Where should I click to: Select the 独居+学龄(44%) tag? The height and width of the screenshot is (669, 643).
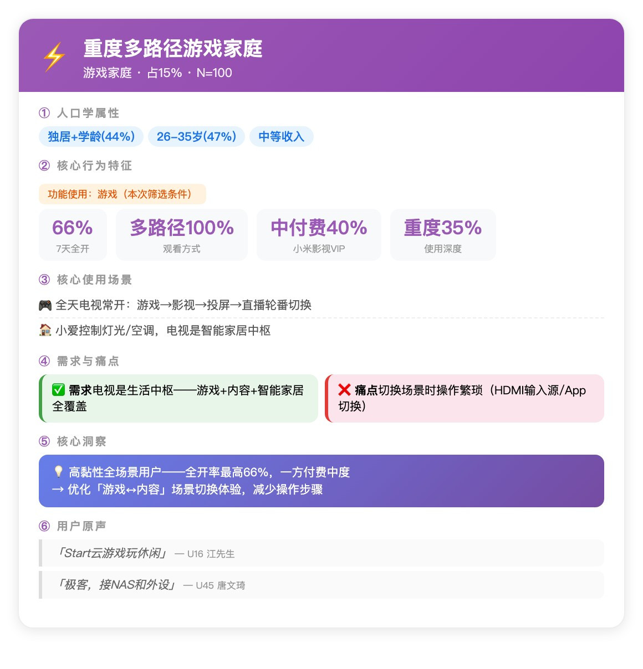tap(91, 137)
